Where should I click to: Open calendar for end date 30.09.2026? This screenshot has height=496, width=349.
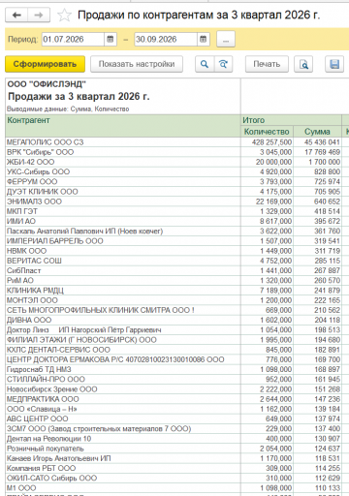[204, 40]
